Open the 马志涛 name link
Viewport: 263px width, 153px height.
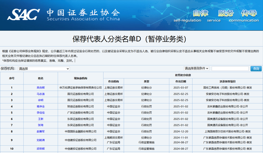pos(40,94)
